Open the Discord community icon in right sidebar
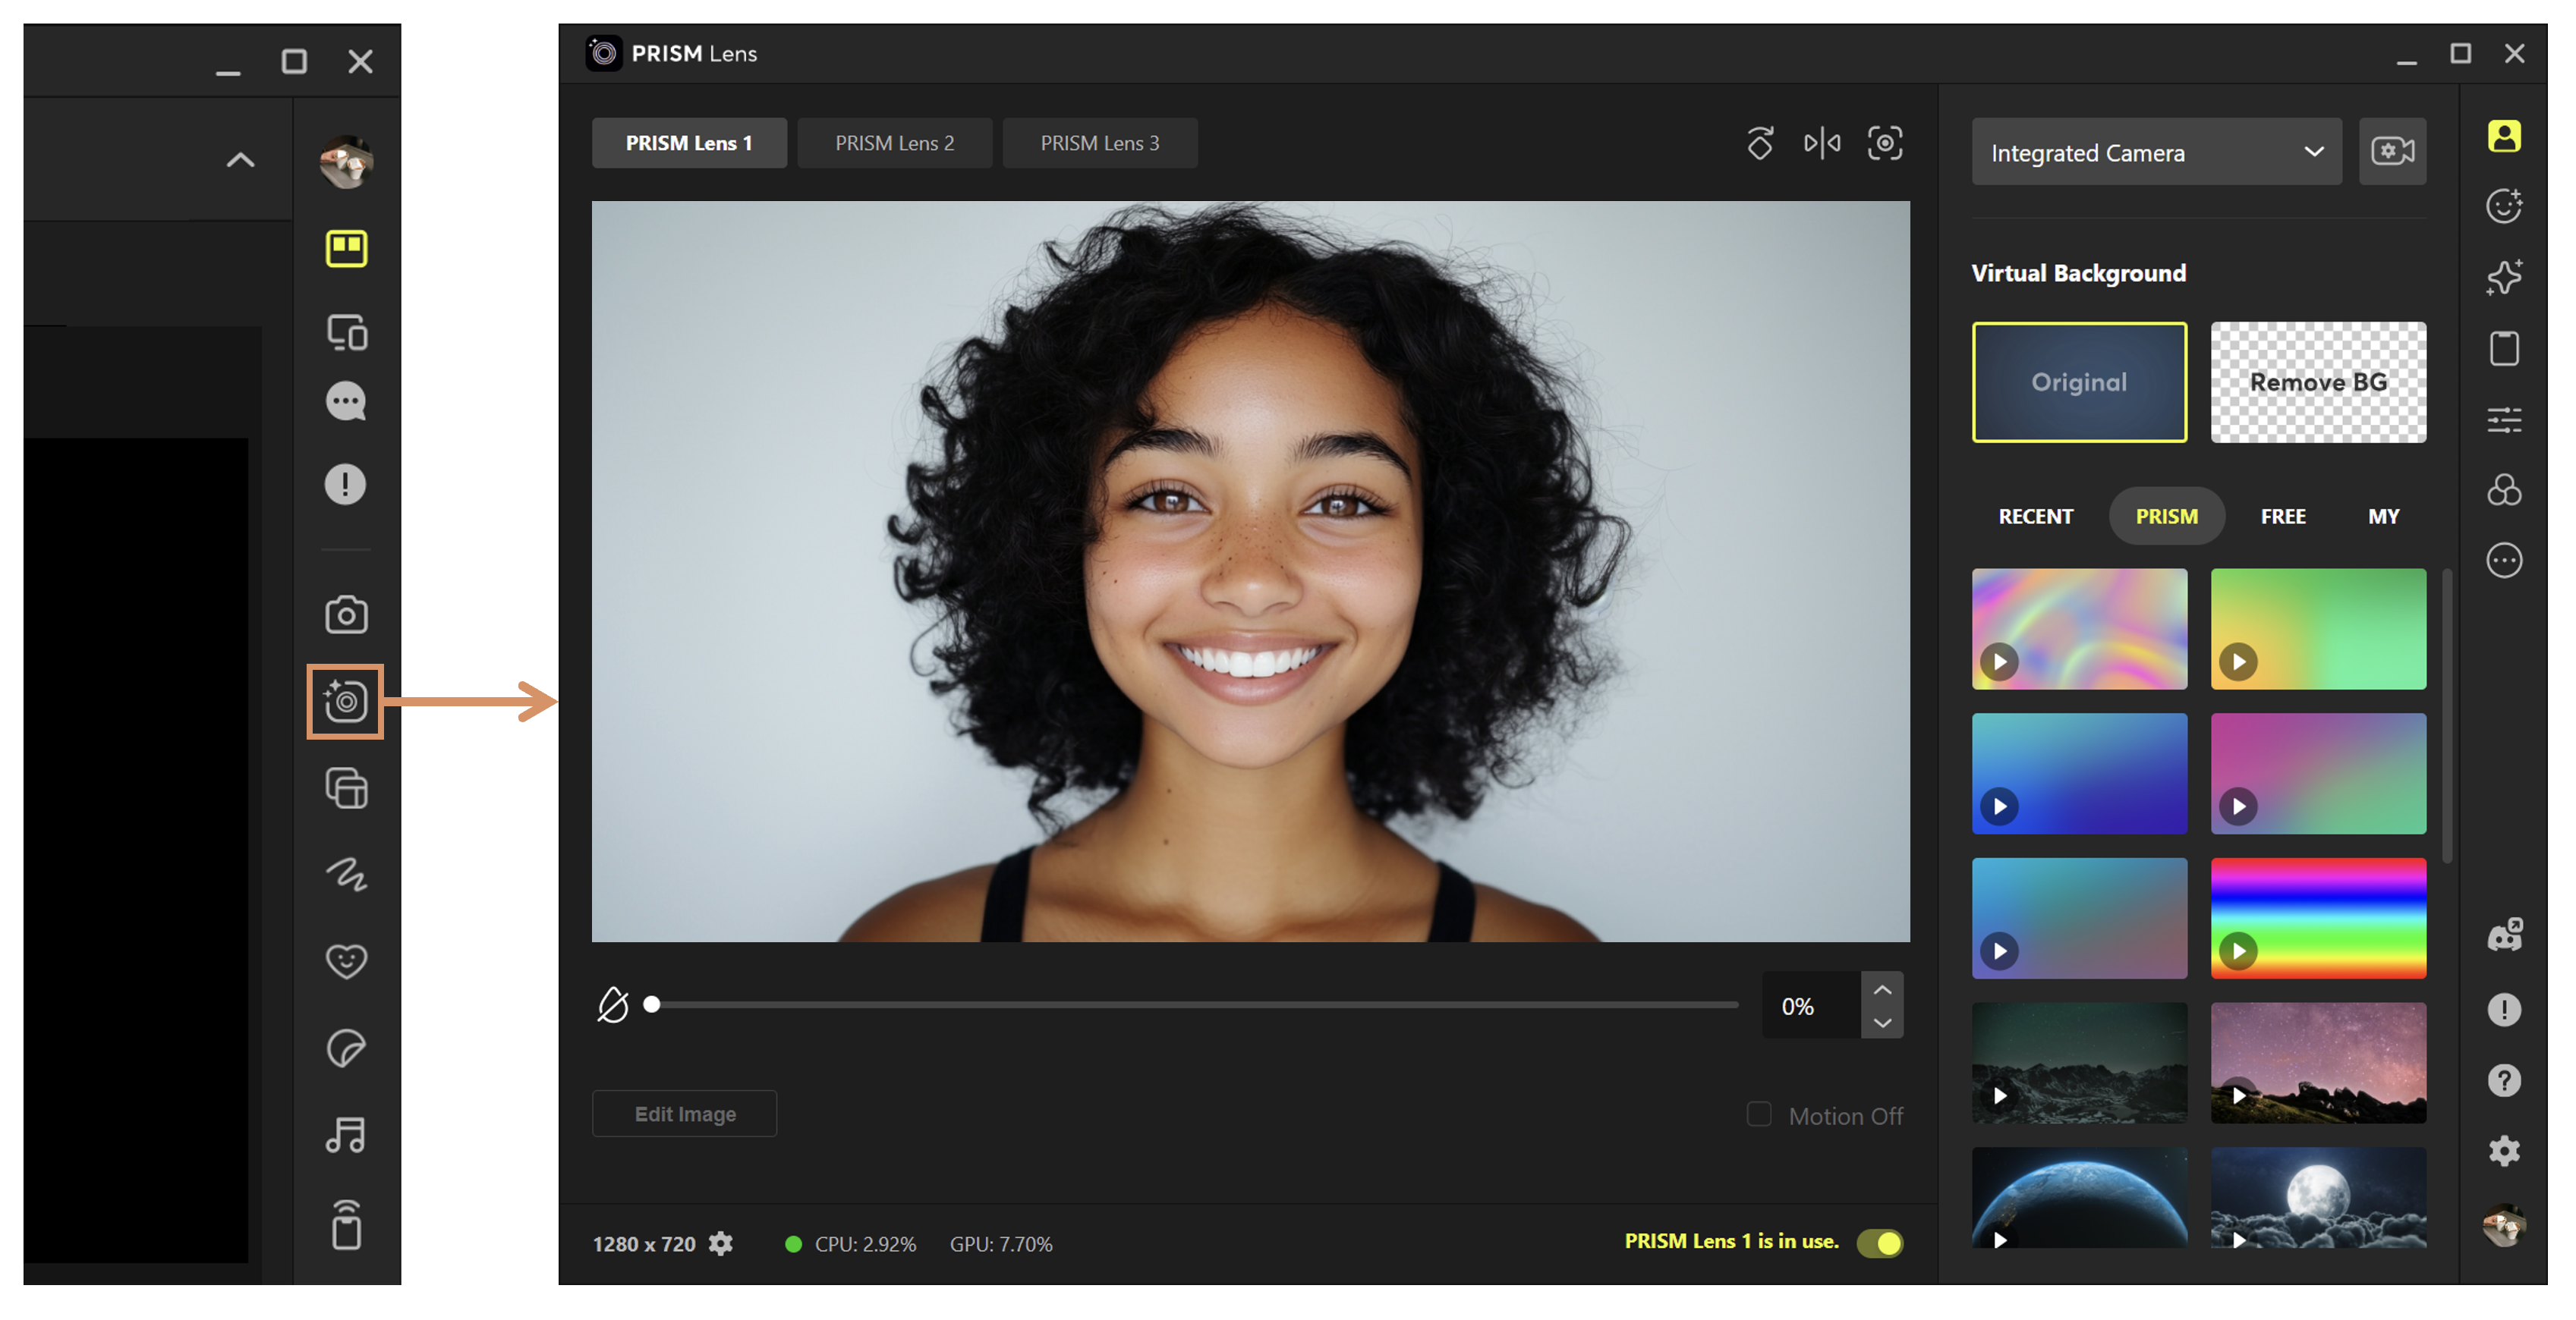The width and height of the screenshot is (2576, 1320). [2505, 935]
